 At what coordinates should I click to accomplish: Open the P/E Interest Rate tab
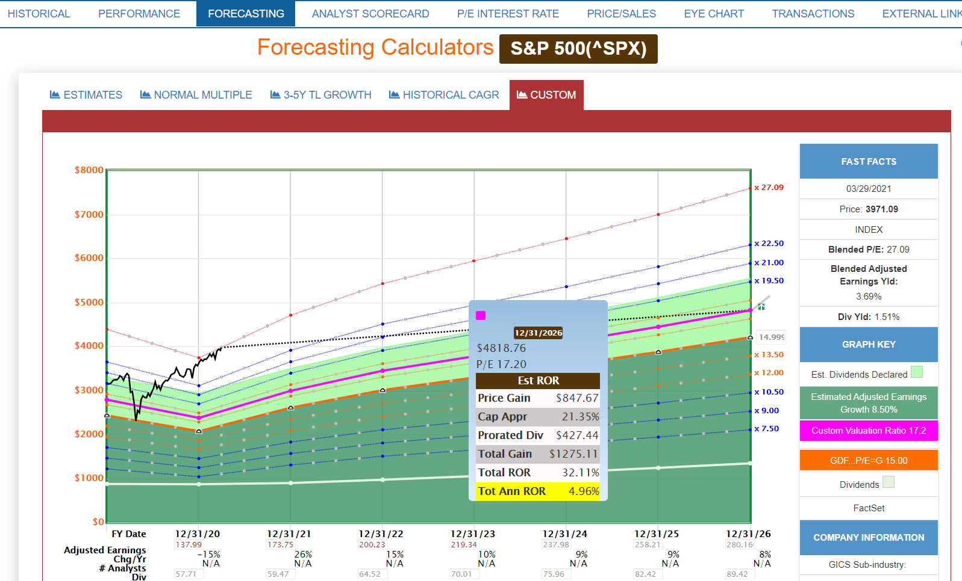(x=508, y=14)
